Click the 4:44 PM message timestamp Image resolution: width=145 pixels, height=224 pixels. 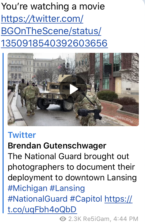point(126,219)
